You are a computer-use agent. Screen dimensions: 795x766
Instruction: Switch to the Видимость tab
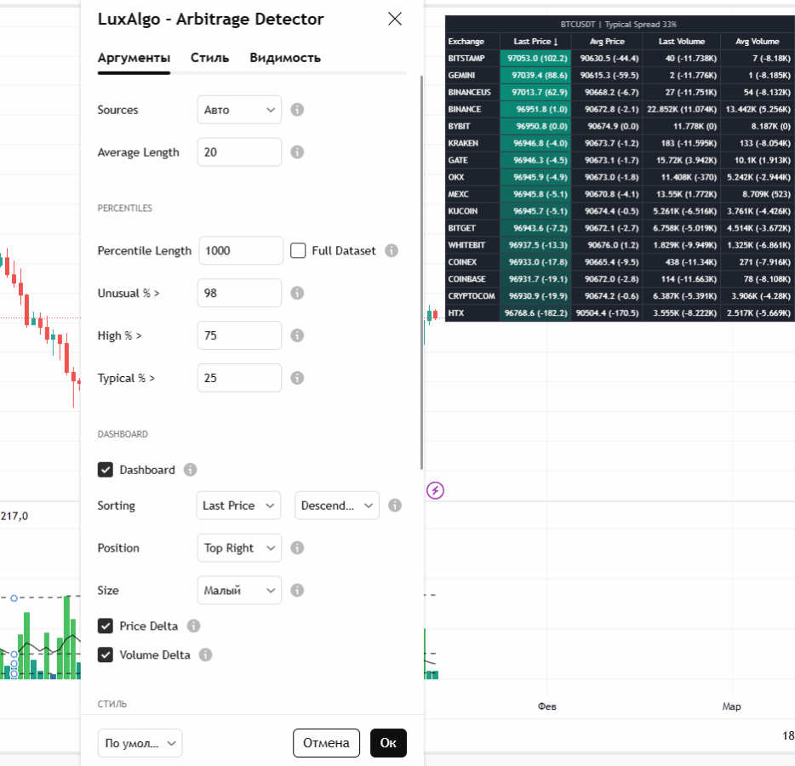(285, 58)
